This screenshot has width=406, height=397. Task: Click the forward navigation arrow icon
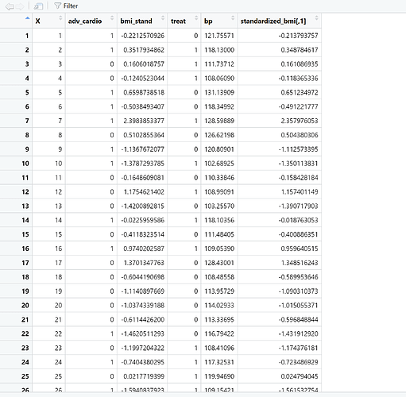click(20, 6)
